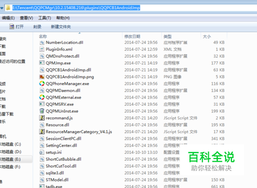Screen dimensions: 257x188
Task: Click the QPMJmp.exe application icon
Action: click(x=42, y=63)
